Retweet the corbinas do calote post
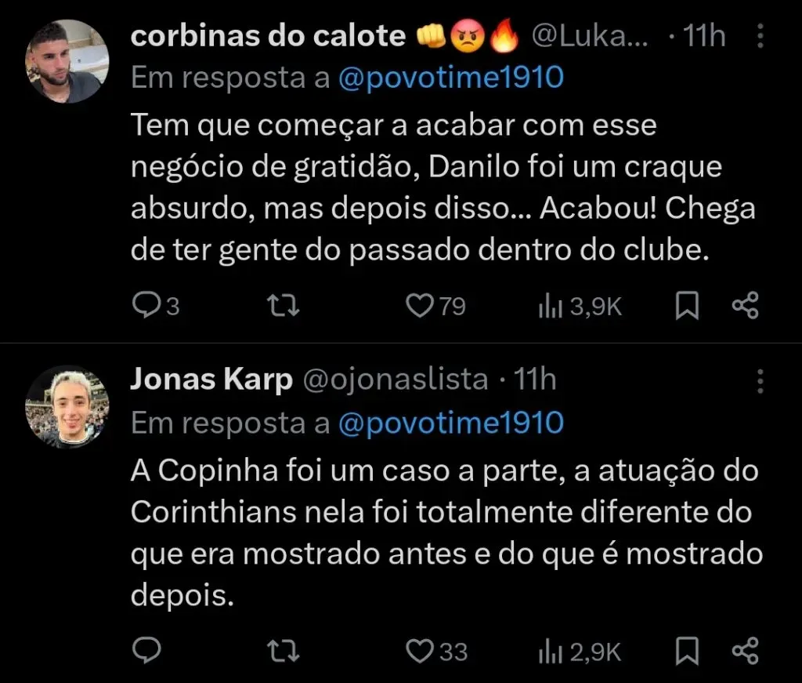Viewport: 802px width, 683px height. pos(284,306)
